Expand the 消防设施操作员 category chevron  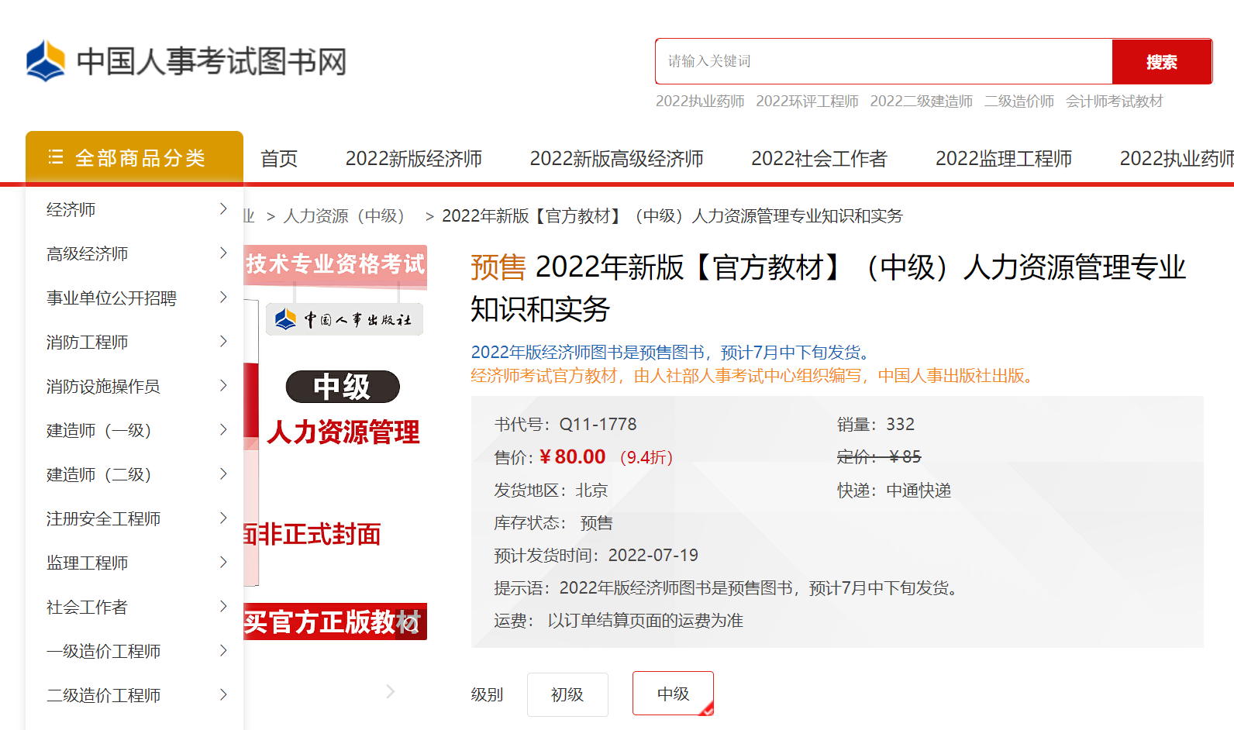point(223,385)
